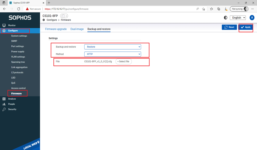Click the Apply button

point(246,27)
